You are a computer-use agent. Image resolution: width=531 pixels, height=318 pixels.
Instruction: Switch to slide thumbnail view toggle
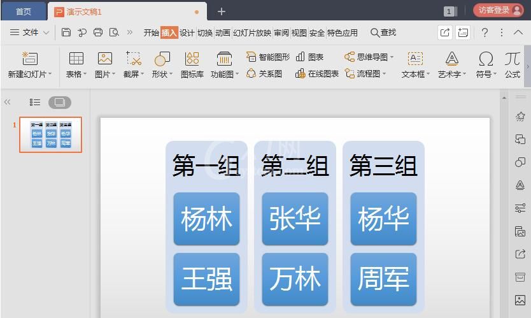[x=60, y=103]
